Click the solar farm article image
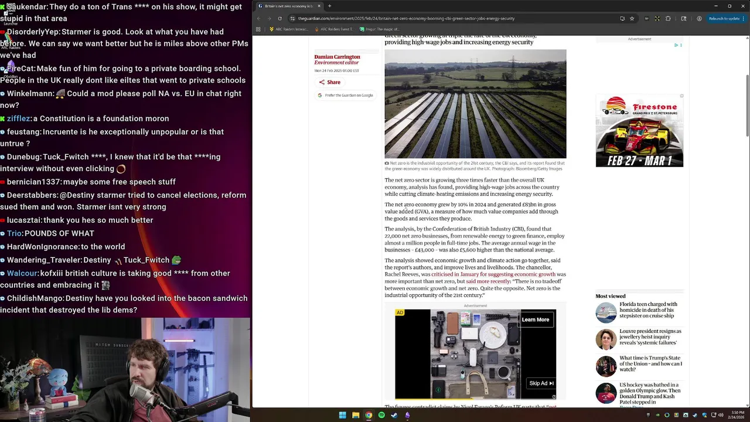The image size is (750, 422). tap(475, 104)
